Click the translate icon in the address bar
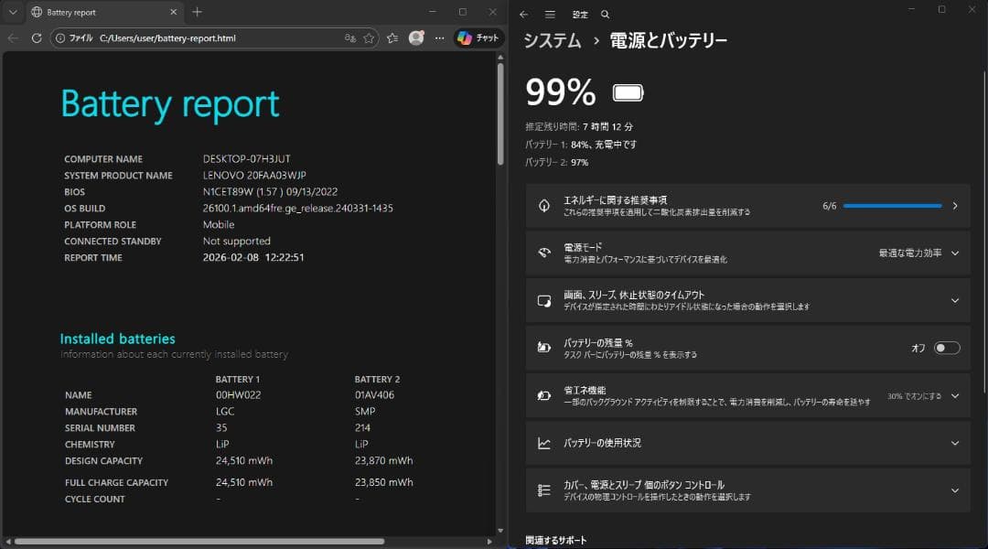This screenshot has width=988, height=549. (350, 38)
